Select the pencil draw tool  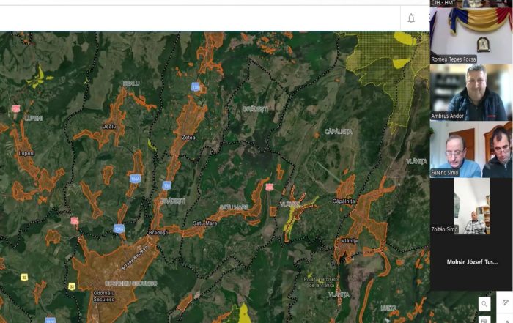pyautogui.click(x=504, y=303)
